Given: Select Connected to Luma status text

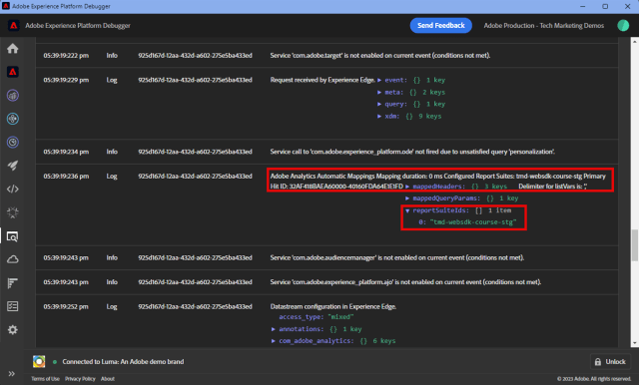Looking at the screenshot, I should tap(123, 361).
